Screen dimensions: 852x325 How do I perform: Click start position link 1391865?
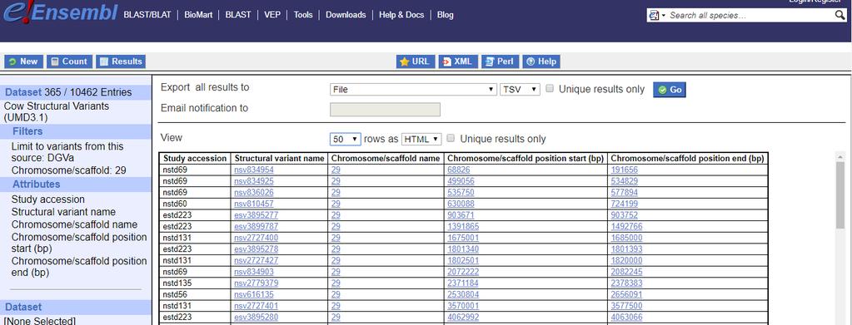point(463,226)
